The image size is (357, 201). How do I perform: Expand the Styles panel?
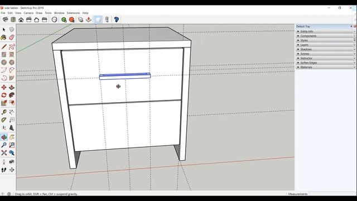[326, 40]
